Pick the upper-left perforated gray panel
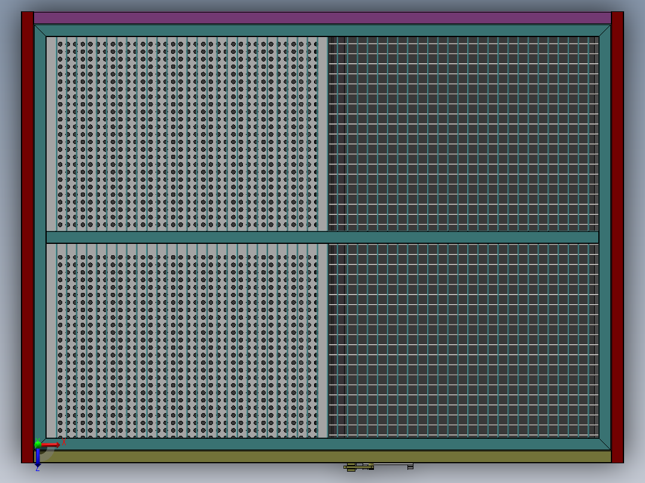The height and width of the screenshot is (483, 645). [187, 133]
